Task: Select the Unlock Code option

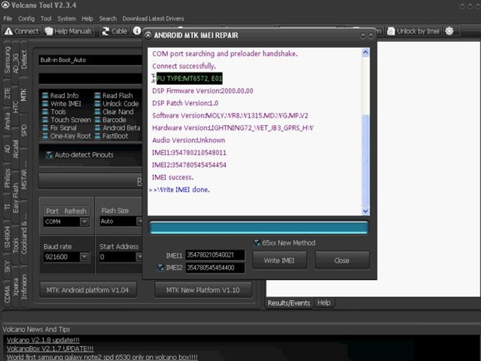Action: [x=117, y=104]
